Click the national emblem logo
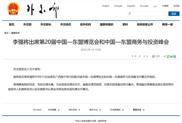 click(x=13, y=8)
